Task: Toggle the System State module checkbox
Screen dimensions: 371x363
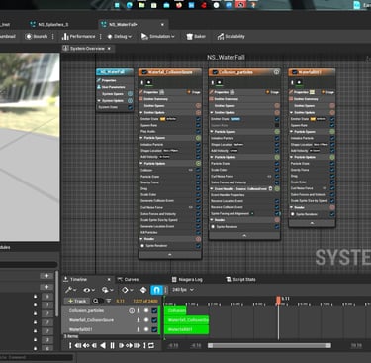Action: tap(130, 107)
